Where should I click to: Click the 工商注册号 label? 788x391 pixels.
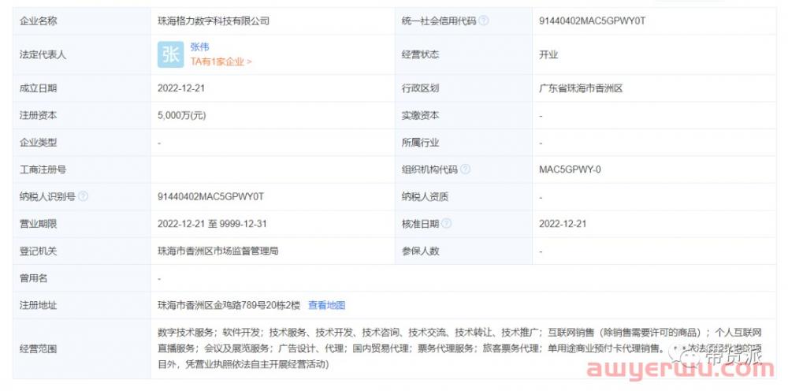(43, 169)
